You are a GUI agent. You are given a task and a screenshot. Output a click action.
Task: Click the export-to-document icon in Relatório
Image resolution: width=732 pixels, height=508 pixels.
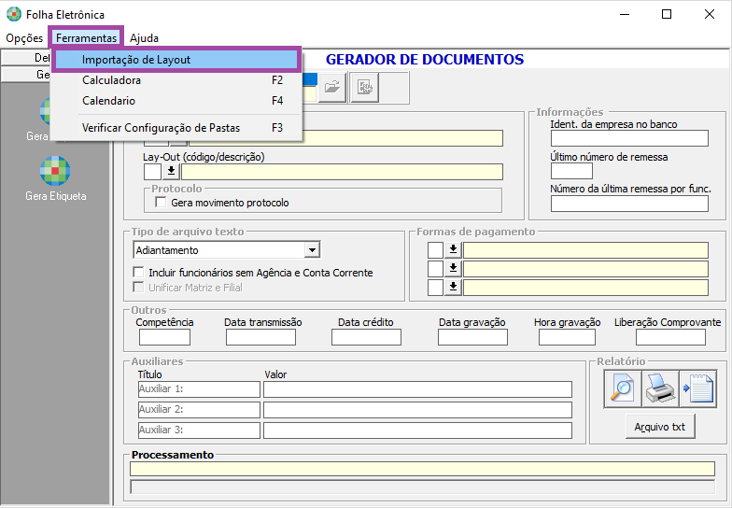pyautogui.click(x=697, y=388)
